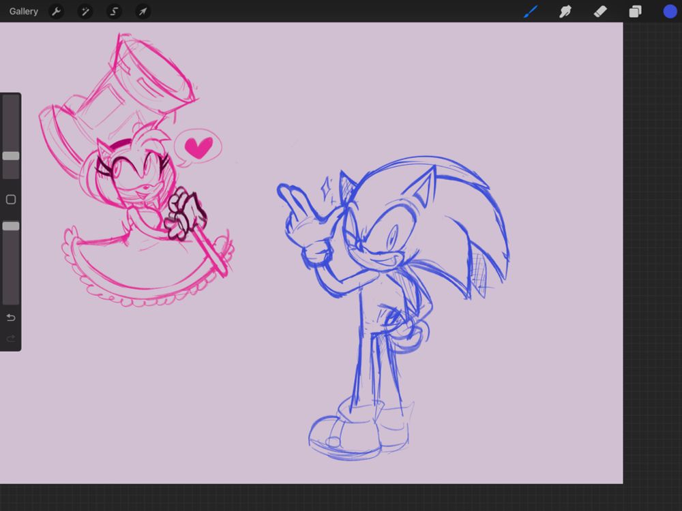Tap the pink heart speech bubble drawing

click(x=198, y=148)
